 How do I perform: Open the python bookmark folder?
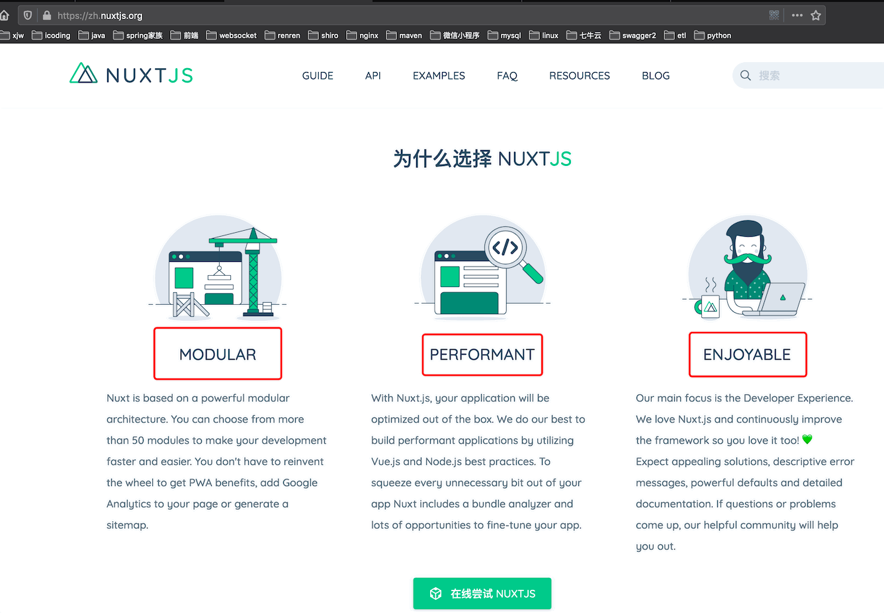[713, 36]
